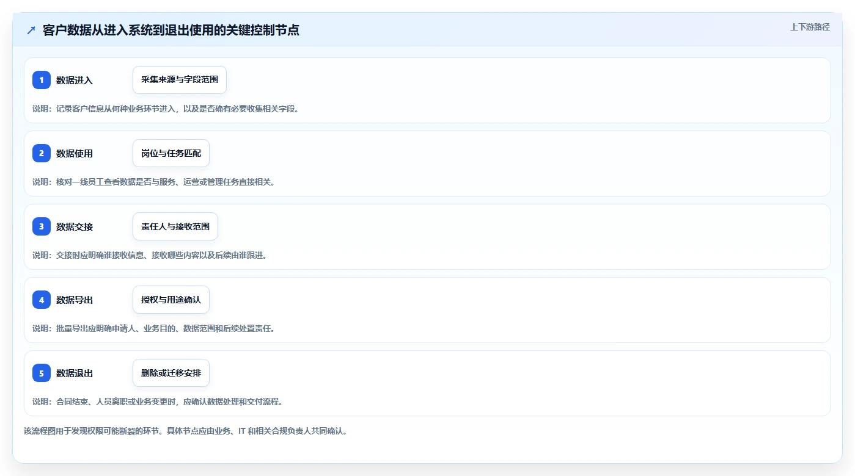Image resolution: width=855 pixels, height=476 pixels.
Task: Click the 数据使用 step title
Action: pyautogui.click(x=75, y=153)
